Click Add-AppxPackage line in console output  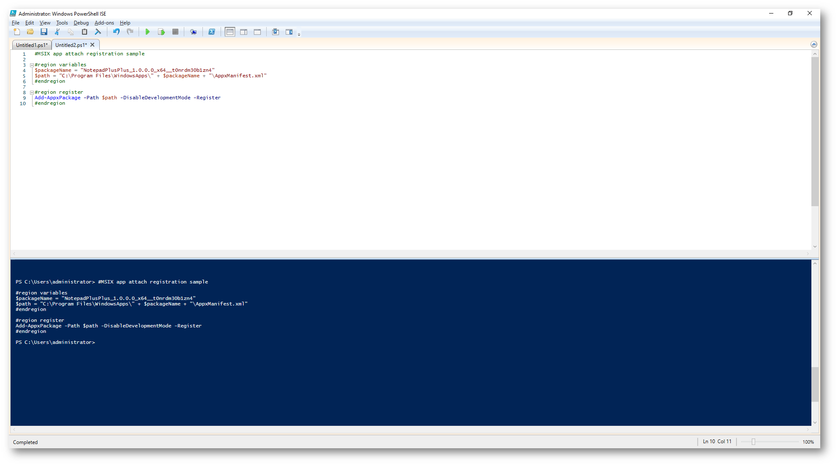click(x=109, y=326)
